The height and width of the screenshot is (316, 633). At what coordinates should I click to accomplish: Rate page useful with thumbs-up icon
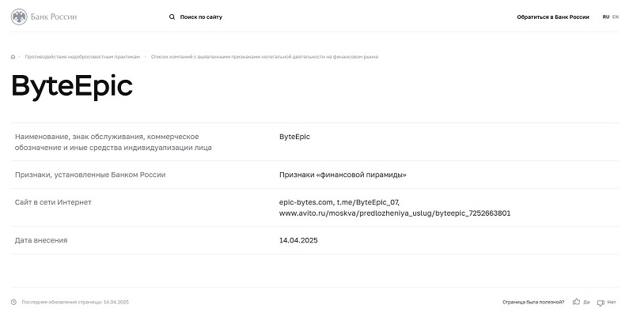(x=577, y=302)
